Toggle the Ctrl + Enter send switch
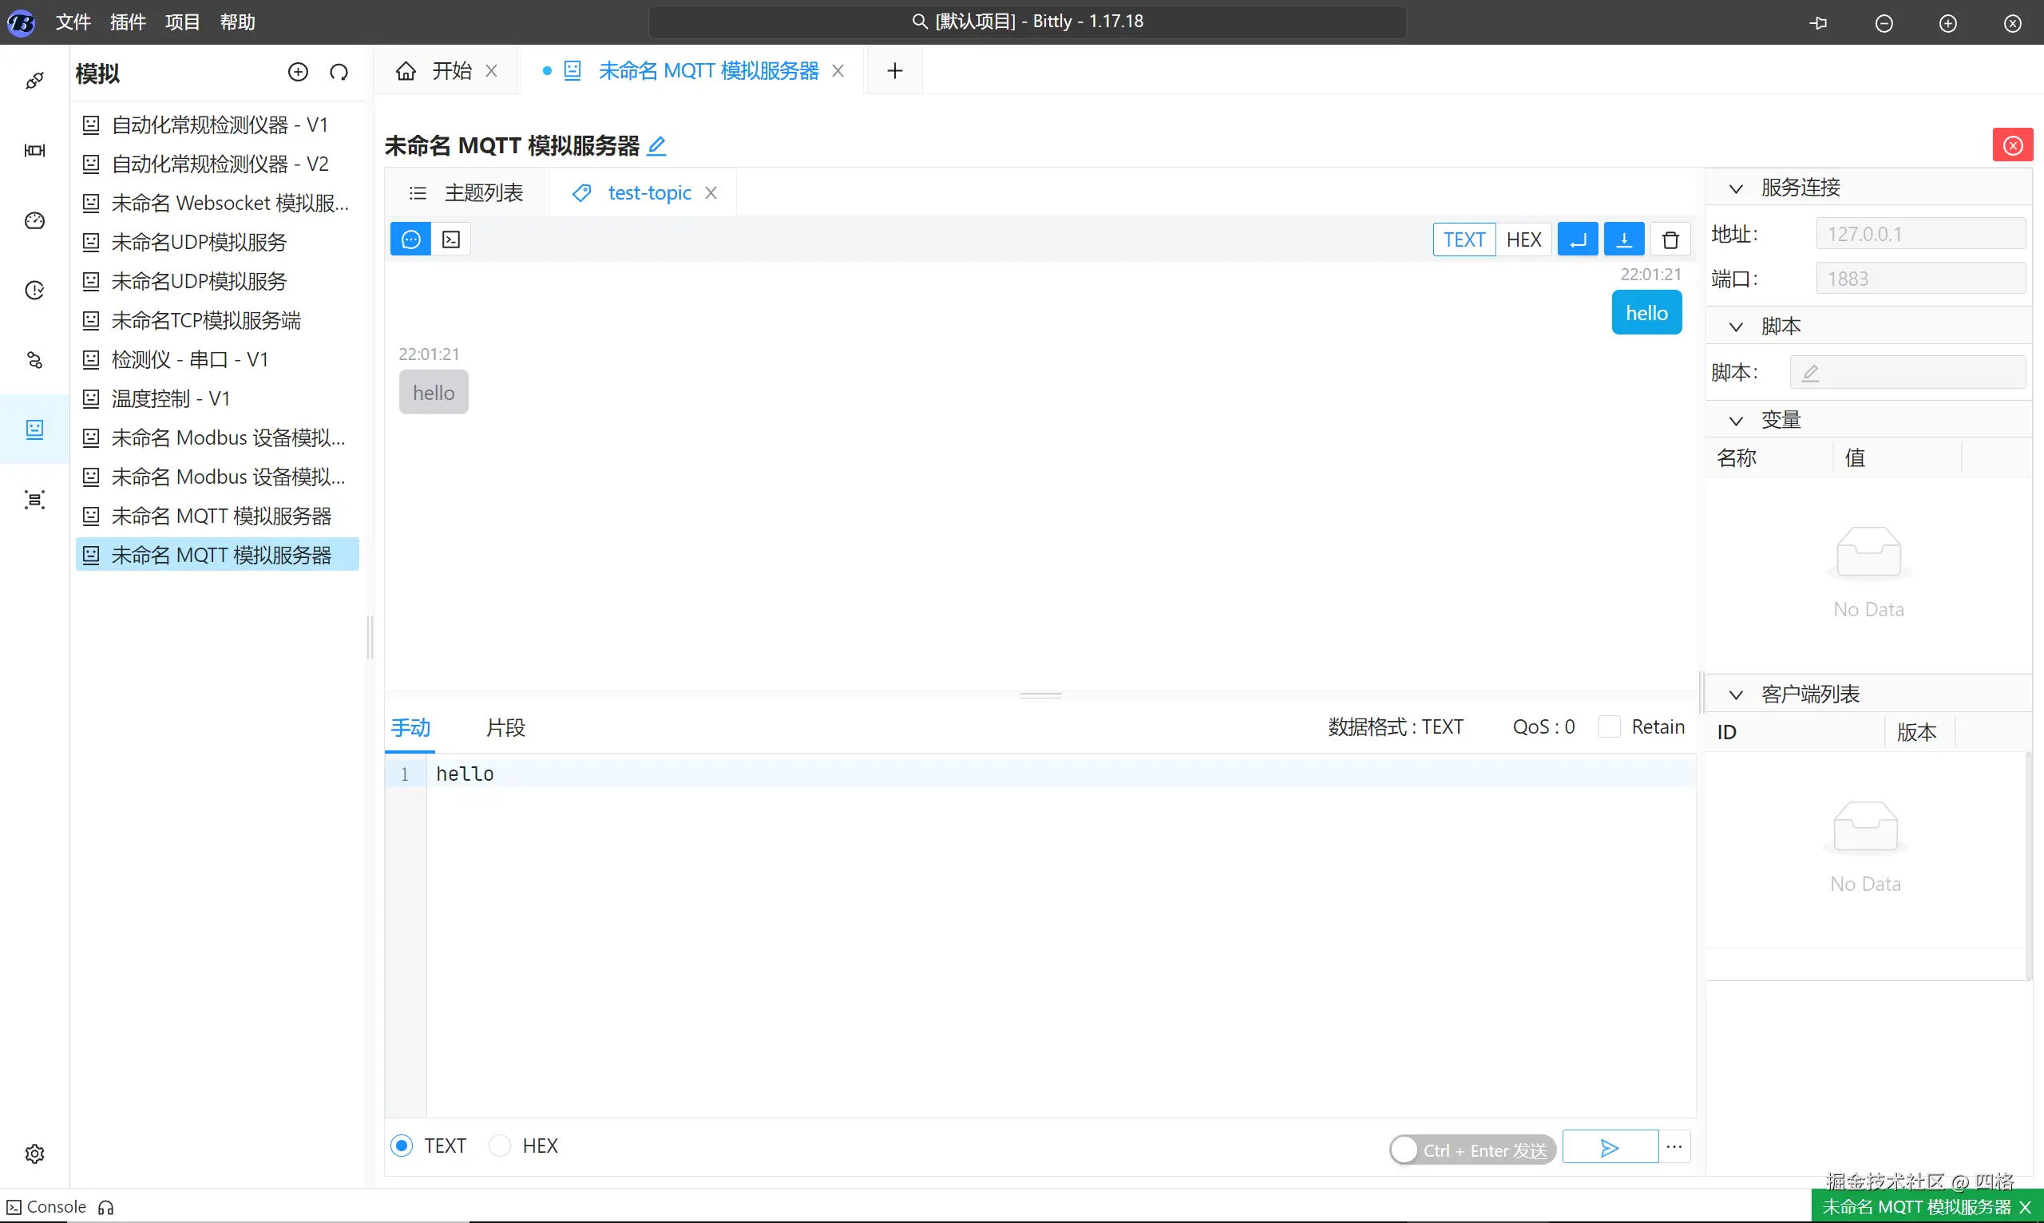 click(x=1472, y=1150)
